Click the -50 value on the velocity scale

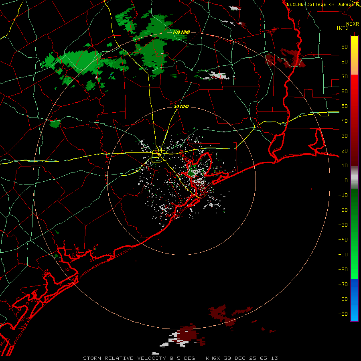[343, 255]
